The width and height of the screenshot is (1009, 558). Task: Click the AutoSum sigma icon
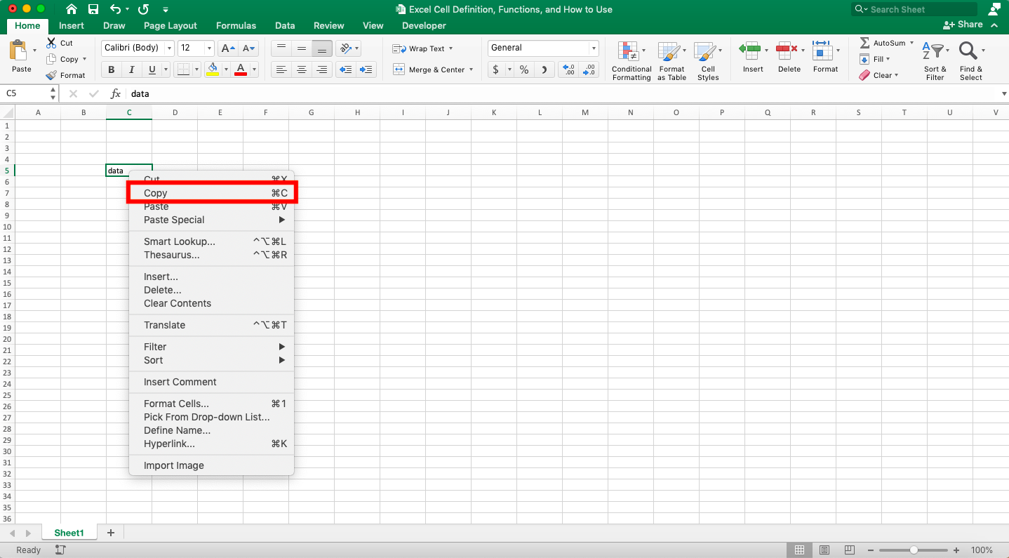tap(864, 43)
